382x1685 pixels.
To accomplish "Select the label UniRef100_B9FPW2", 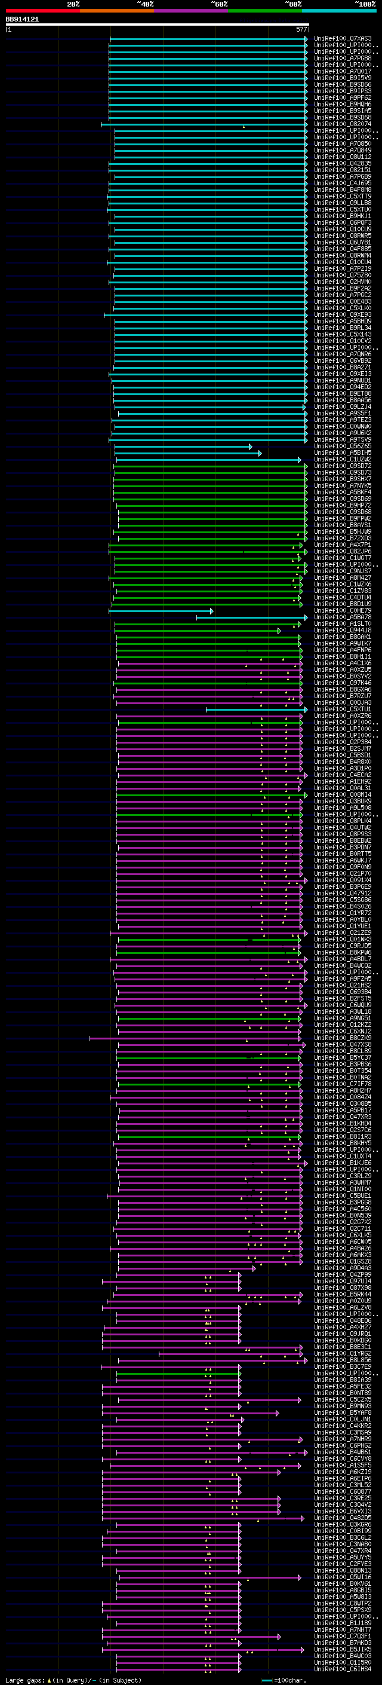I will (343, 518).
